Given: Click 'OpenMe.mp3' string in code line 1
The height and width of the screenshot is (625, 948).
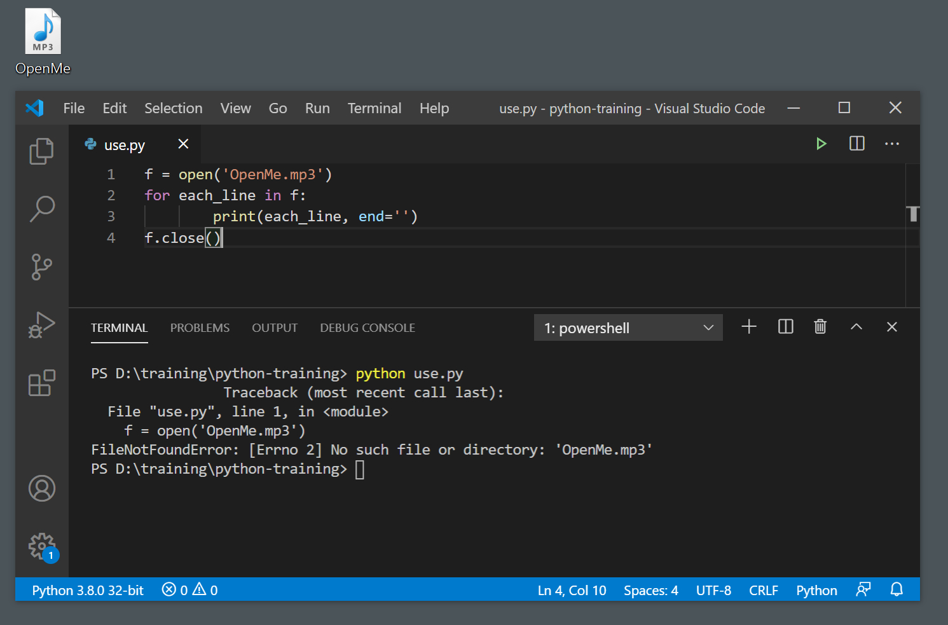Looking at the screenshot, I should 273,174.
